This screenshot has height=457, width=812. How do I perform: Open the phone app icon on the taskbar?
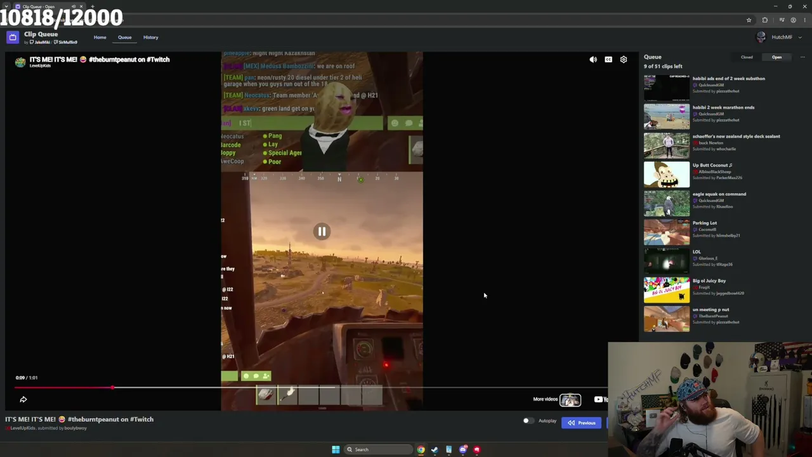(x=449, y=449)
